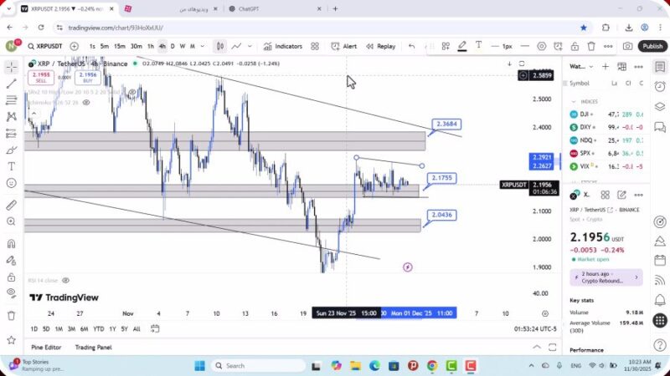
Task: Take a chart snapshot with camera icon
Action: pyautogui.click(x=628, y=47)
